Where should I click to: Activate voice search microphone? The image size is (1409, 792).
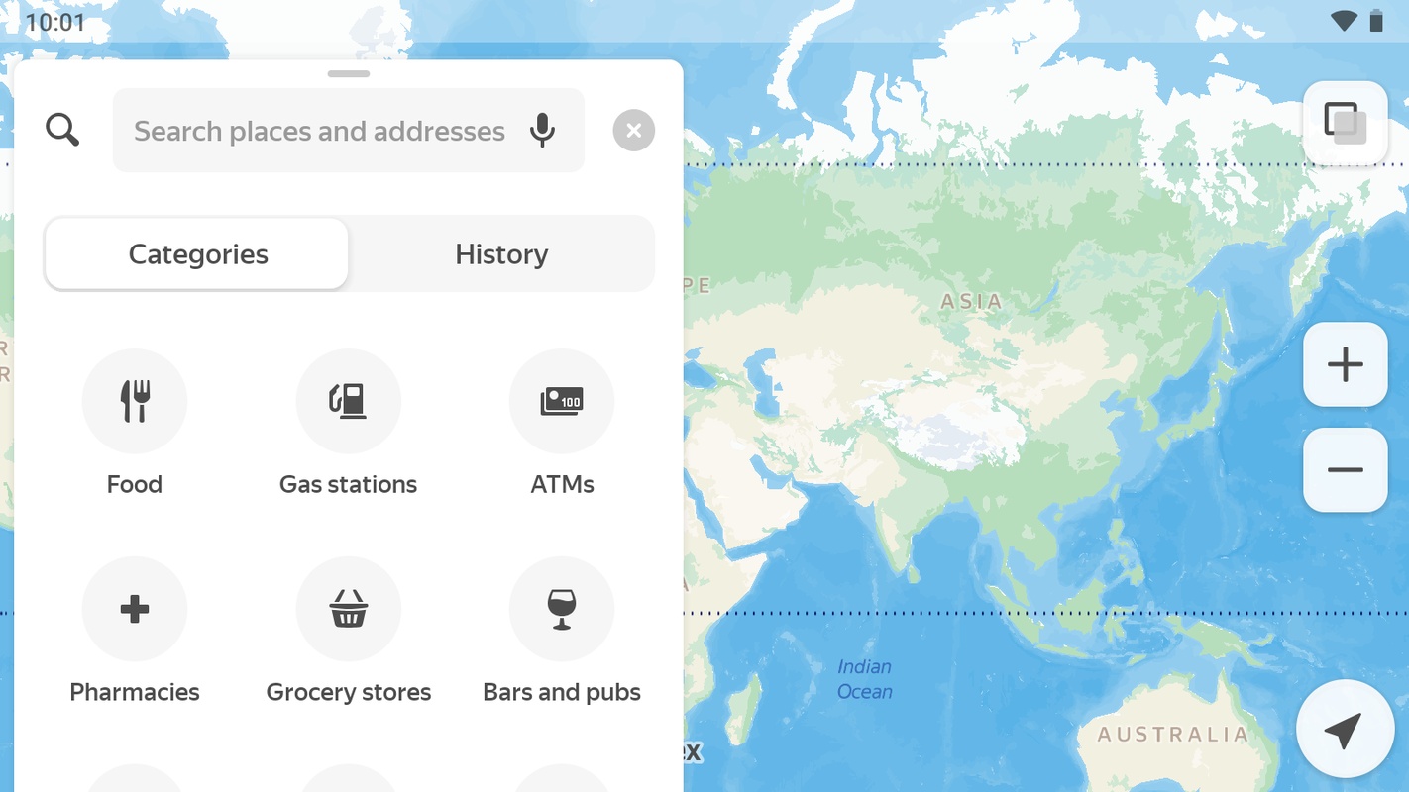pyautogui.click(x=542, y=131)
